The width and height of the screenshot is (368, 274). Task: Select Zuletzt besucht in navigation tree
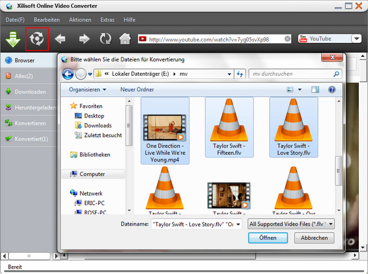pyautogui.click(x=98, y=135)
